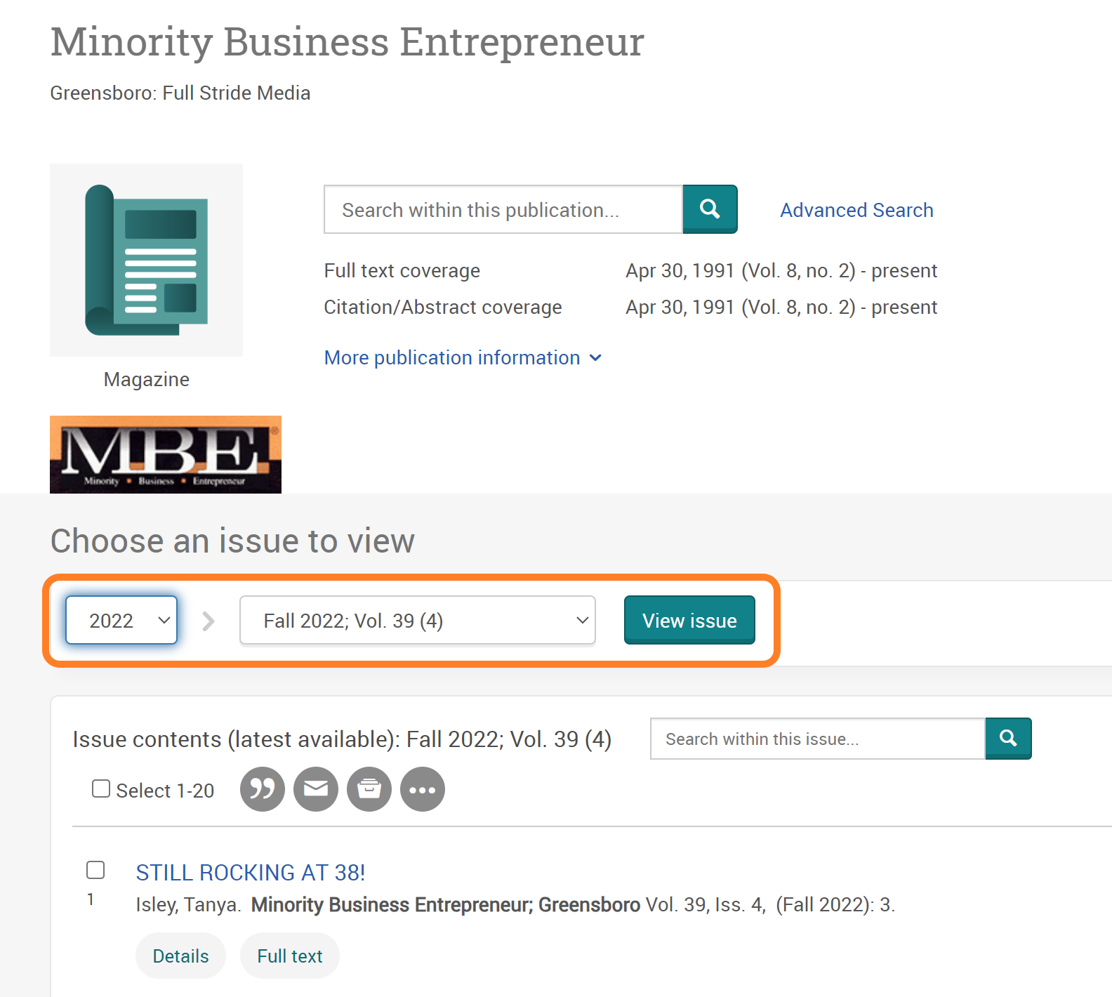Click the MBE magazine cover thumbnail
This screenshot has width=1112, height=997.
[x=165, y=454]
